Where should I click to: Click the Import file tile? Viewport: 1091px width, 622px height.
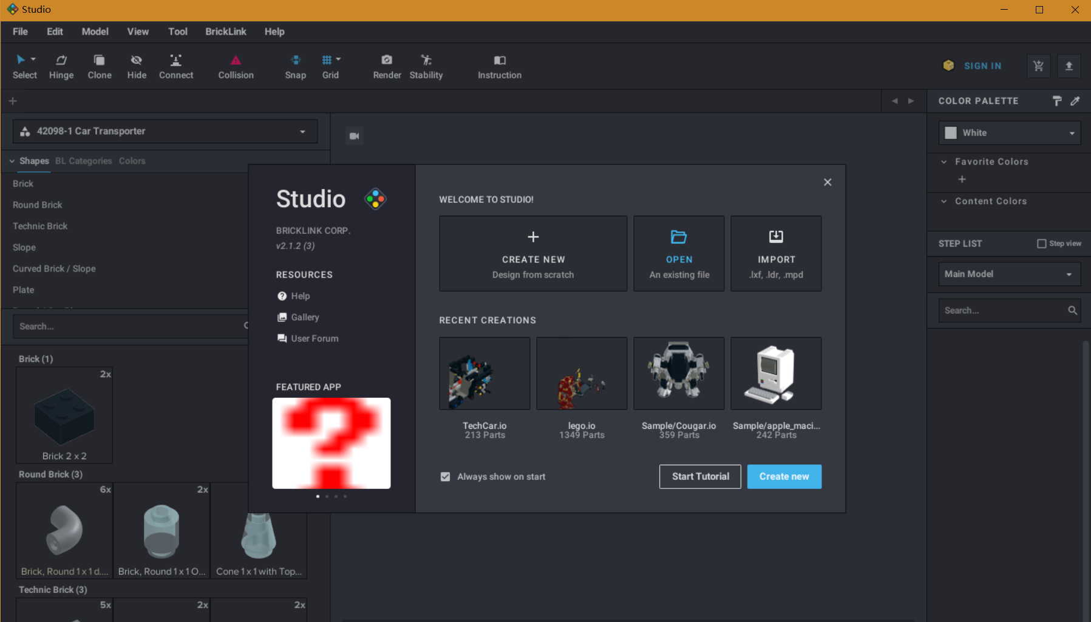tap(776, 253)
